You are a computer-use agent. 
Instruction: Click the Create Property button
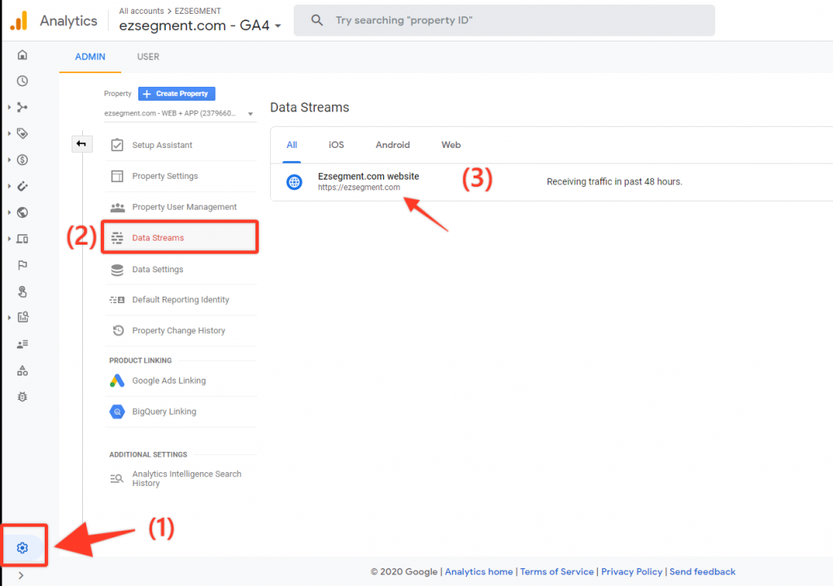point(177,93)
